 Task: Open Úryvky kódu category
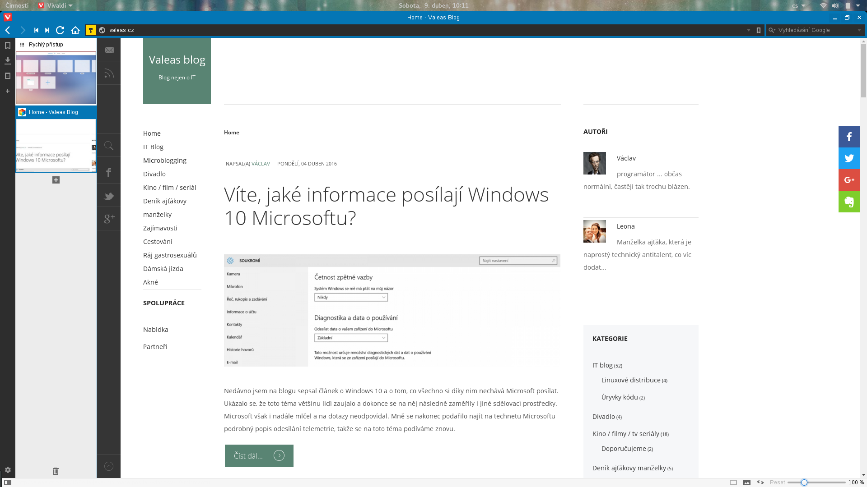[x=620, y=397]
